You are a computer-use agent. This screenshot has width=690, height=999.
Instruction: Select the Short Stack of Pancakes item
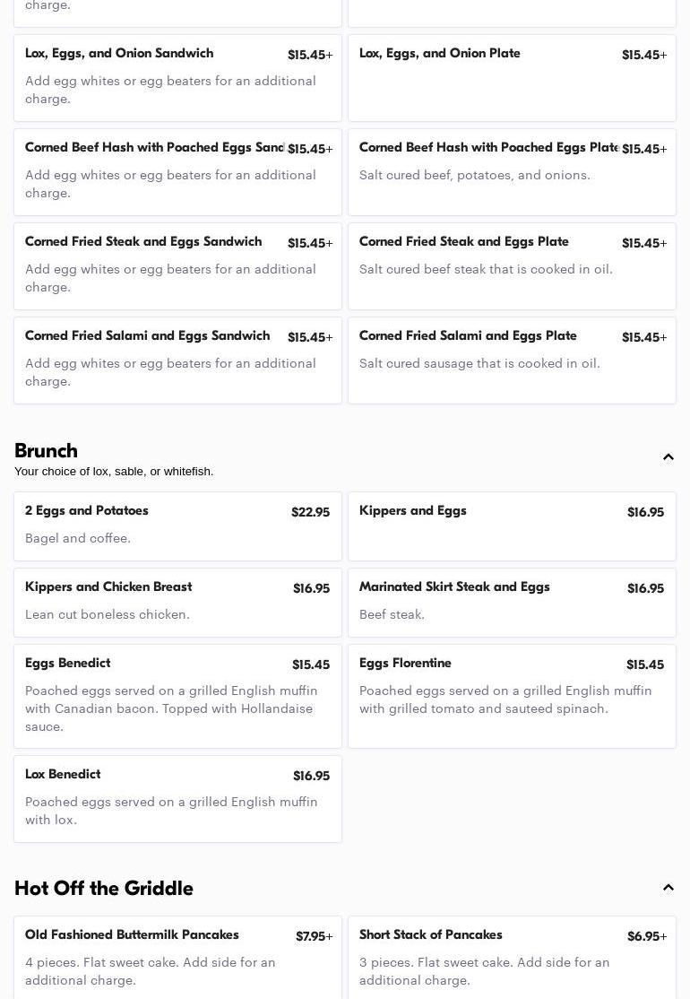coord(512,957)
